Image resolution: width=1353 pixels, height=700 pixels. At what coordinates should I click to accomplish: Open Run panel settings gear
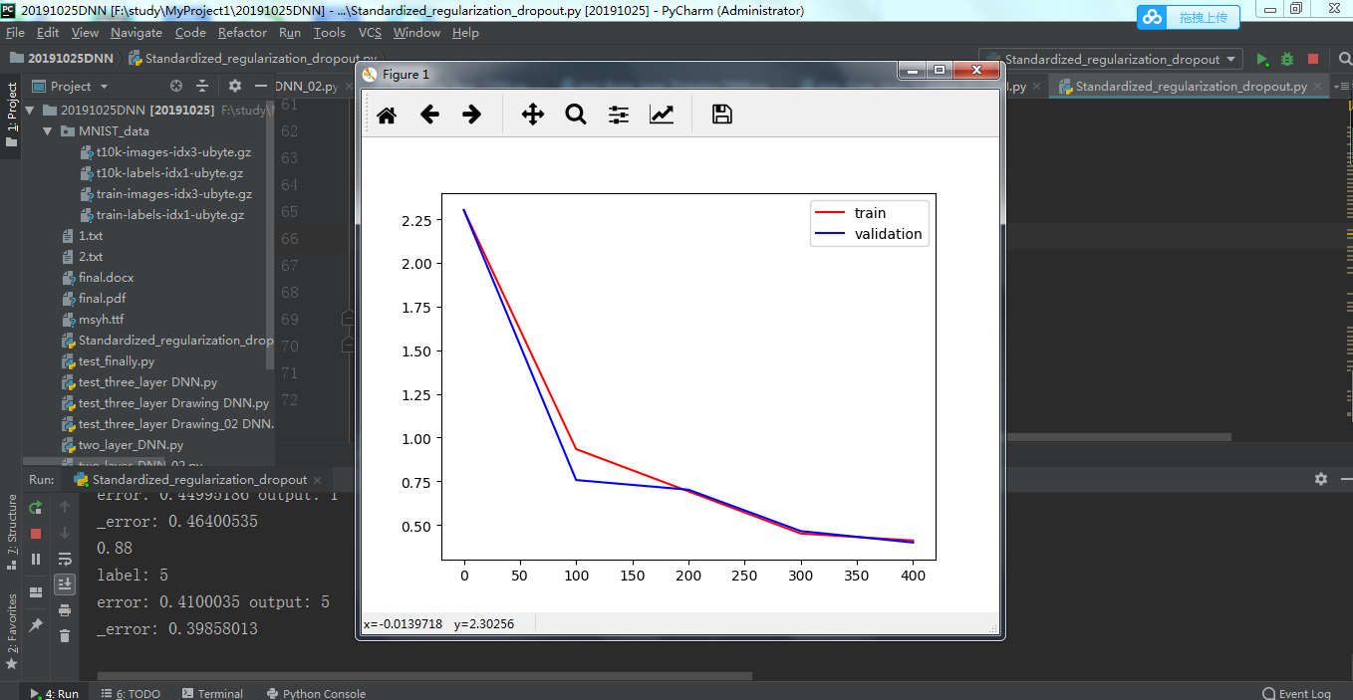pyautogui.click(x=1321, y=479)
